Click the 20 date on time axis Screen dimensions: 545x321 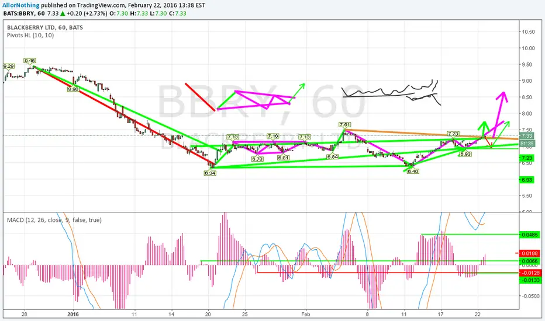(x=208, y=314)
